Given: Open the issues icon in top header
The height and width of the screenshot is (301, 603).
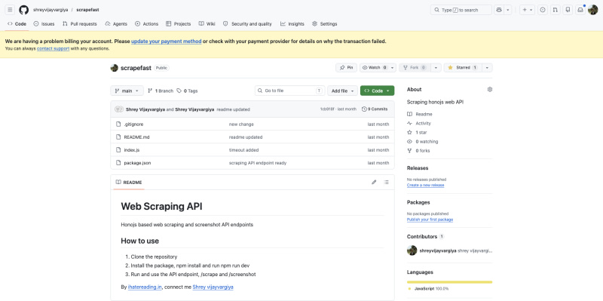Looking at the screenshot, I should coord(543,10).
